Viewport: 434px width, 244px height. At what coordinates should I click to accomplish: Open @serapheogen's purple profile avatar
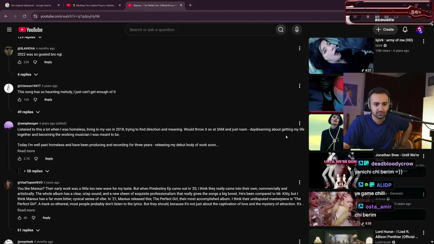click(x=8, y=126)
